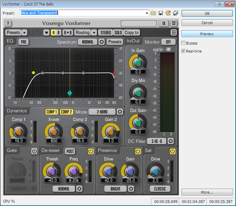The width and height of the screenshot is (236, 206).
Task: Open plugin help question mark button
Action: (8, 23)
